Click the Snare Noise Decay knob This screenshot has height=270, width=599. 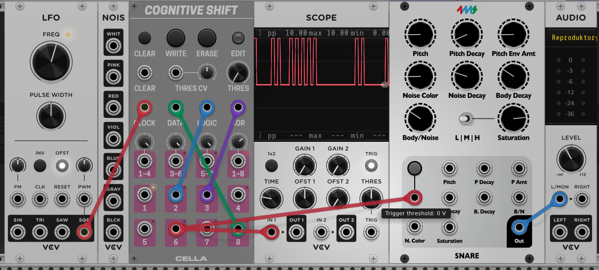point(467,76)
